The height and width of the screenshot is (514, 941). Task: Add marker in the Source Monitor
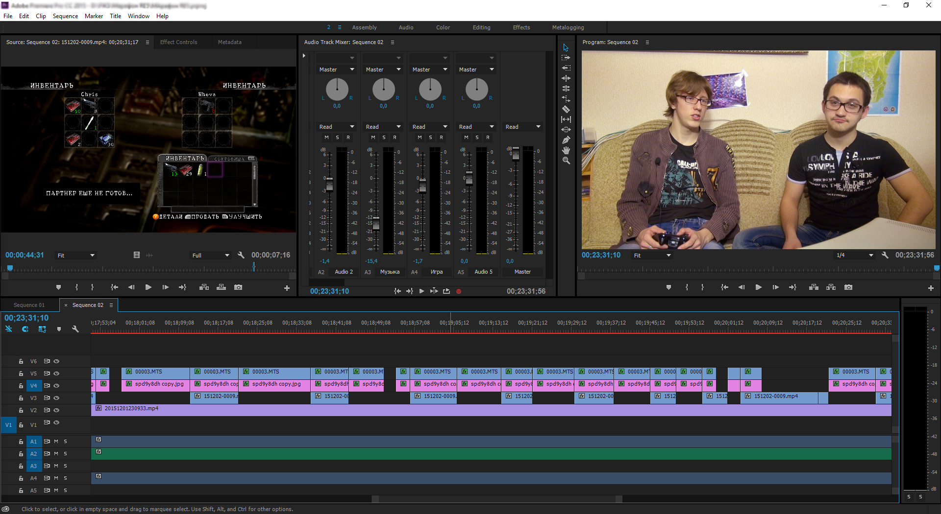coord(58,287)
